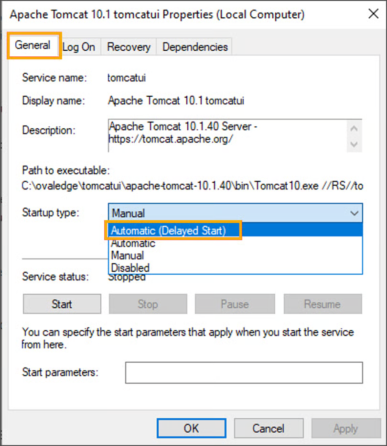Confirm changes with the OK button
The width and height of the screenshot is (387, 446).
191,428
